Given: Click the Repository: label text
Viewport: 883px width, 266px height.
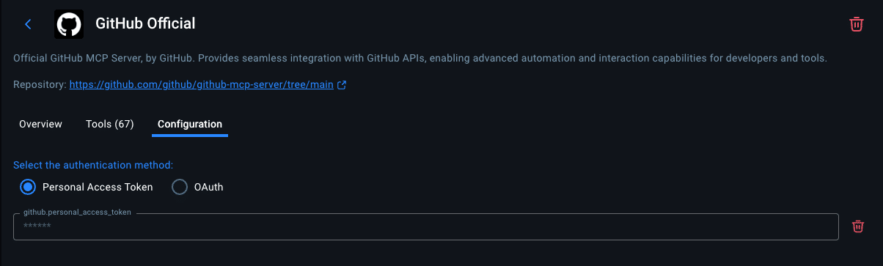Looking at the screenshot, I should pyautogui.click(x=40, y=85).
